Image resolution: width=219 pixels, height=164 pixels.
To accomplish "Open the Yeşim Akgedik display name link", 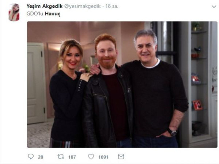I will [45, 6].
